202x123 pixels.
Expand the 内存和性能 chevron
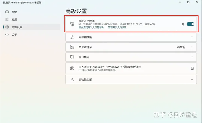(x=192, y=37)
